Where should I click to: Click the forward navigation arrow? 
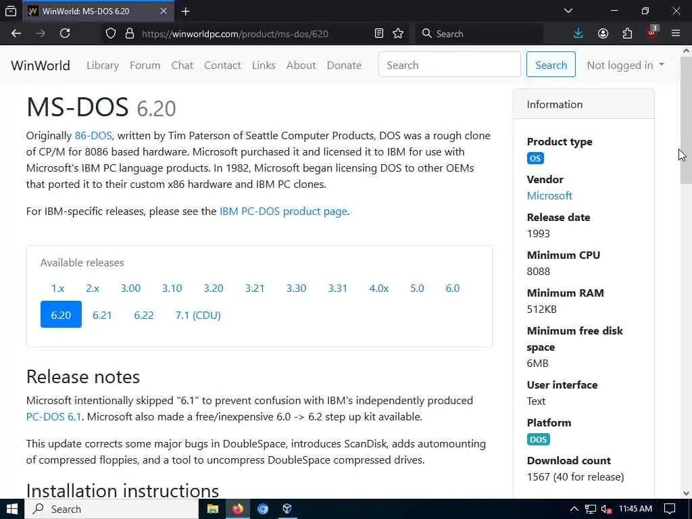click(x=40, y=34)
